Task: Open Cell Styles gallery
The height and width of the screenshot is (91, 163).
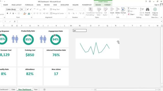Action: (105, 12)
